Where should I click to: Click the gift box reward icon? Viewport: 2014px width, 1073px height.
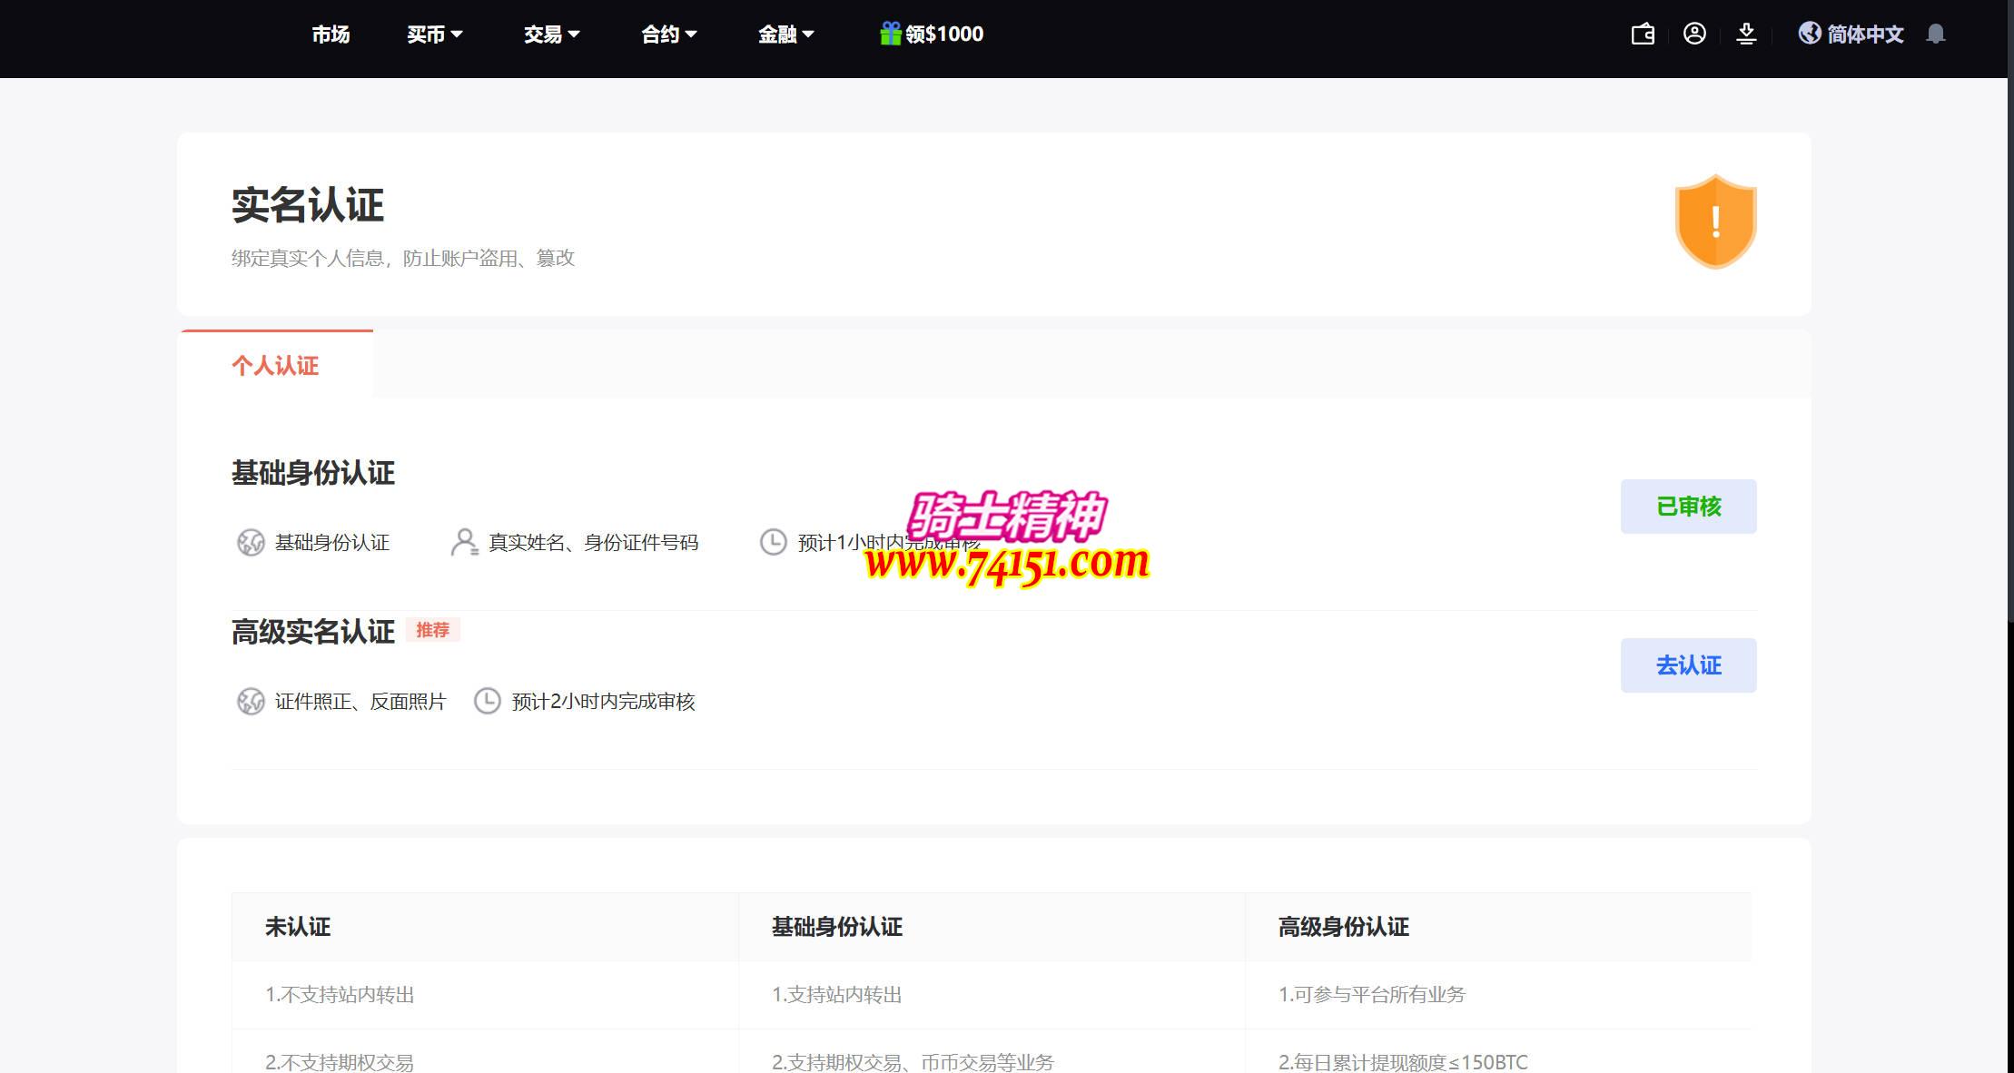point(890,34)
